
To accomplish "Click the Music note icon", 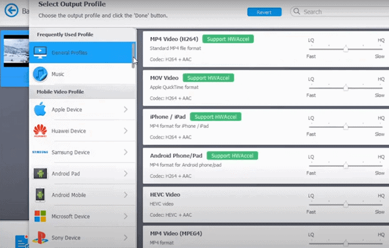I will (x=40, y=74).
